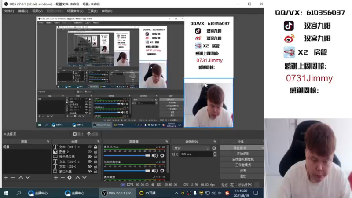The width and height of the screenshot is (352, 198).
Task: Remove the selected source with the minus icon
Action: pos(62,178)
